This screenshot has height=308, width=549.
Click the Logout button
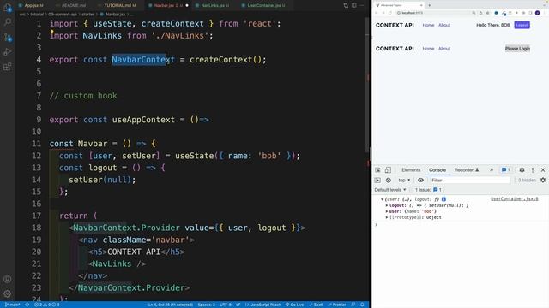522,25
